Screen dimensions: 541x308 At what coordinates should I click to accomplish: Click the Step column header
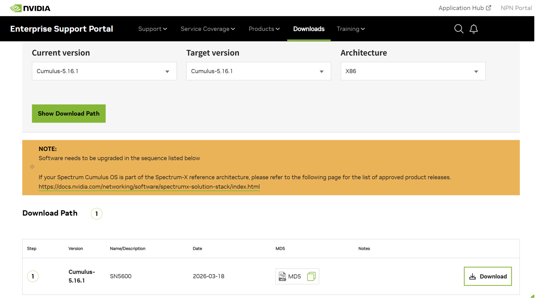click(x=32, y=249)
